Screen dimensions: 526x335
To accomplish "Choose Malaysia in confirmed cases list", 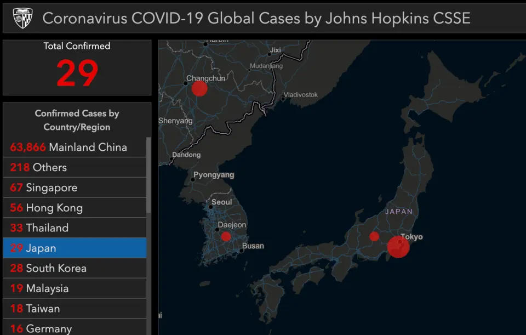I will coord(75,288).
